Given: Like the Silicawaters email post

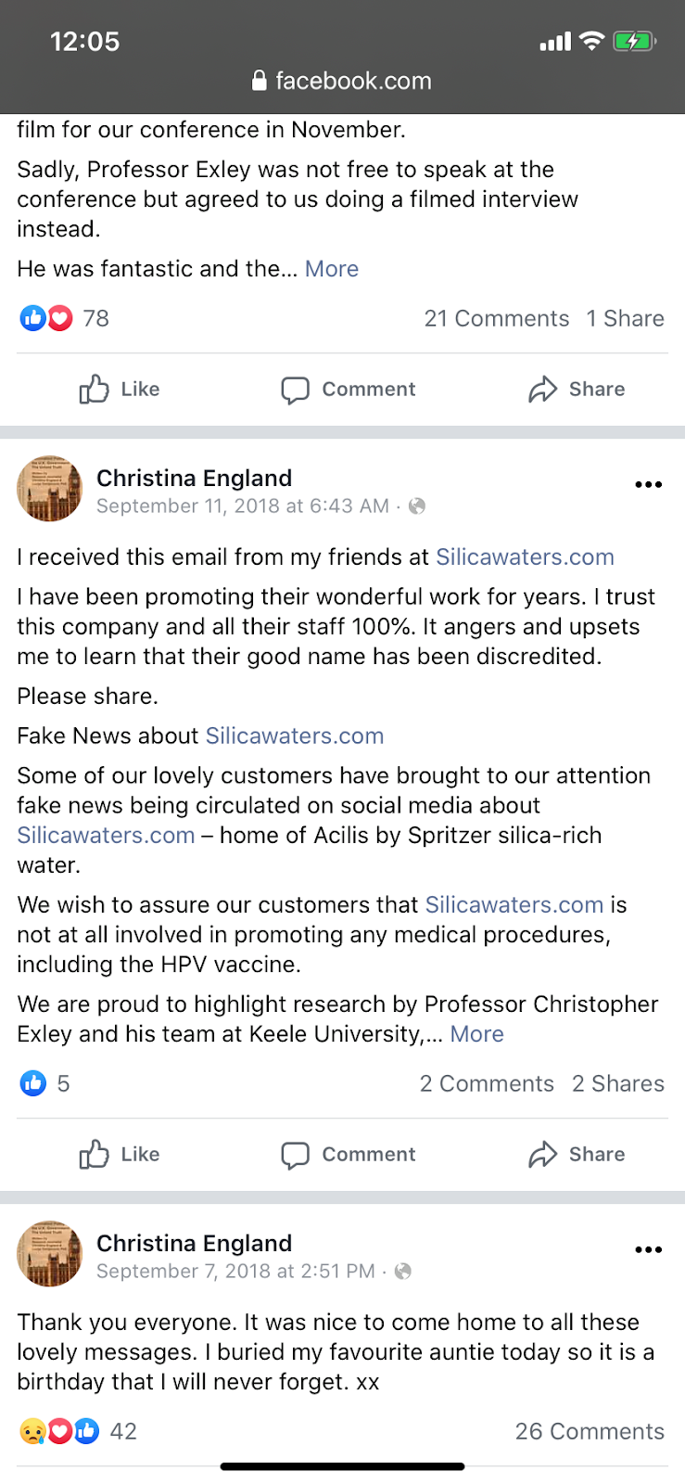Looking at the screenshot, I should coord(119,1155).
